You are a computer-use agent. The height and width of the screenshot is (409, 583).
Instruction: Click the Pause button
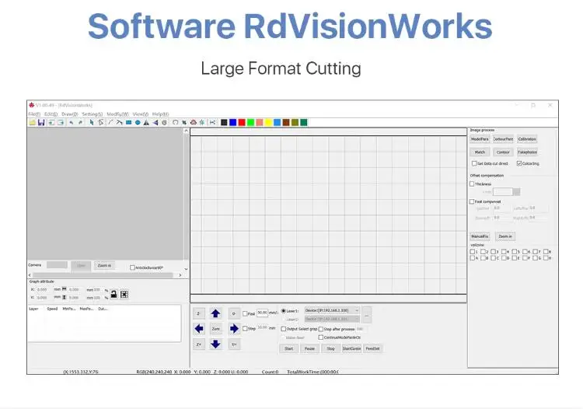[309, 348]
